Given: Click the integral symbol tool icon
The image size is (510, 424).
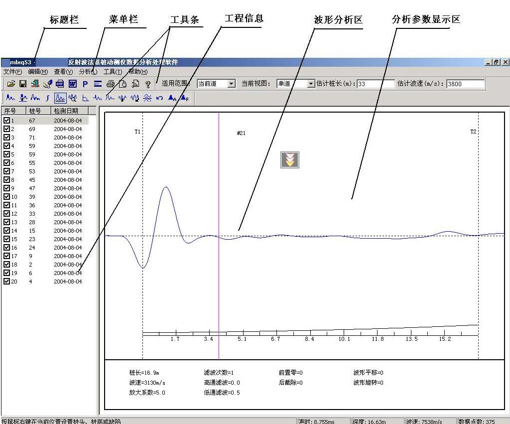Looking at the screenshot, I should click(48, 98).
